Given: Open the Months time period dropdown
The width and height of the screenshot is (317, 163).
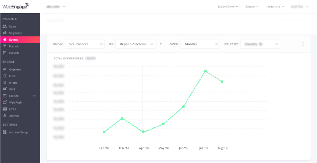Looking at the screenshot, I should click(x=200, y=44).
